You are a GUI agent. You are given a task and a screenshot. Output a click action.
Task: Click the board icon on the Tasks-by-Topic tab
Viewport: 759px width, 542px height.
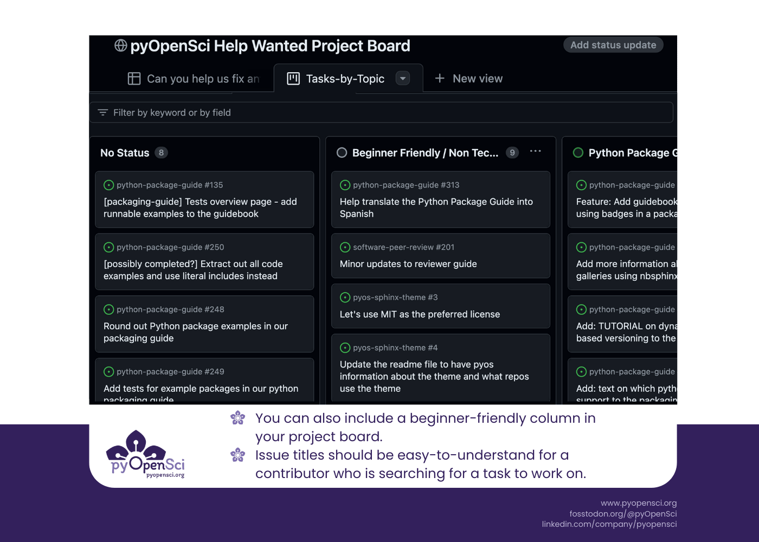pyautogui.click(x=293, y=79)
